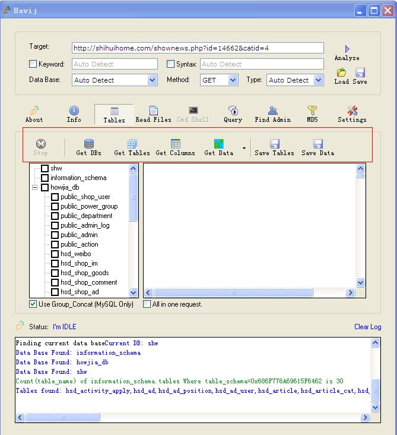Click the Syntax Auto Detect field
The width and height of the screenshot is (397, 435).
pyautogui.click(x=262, y=64)
